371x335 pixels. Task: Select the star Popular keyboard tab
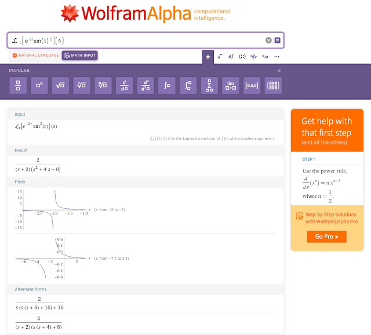click(208, 57)
